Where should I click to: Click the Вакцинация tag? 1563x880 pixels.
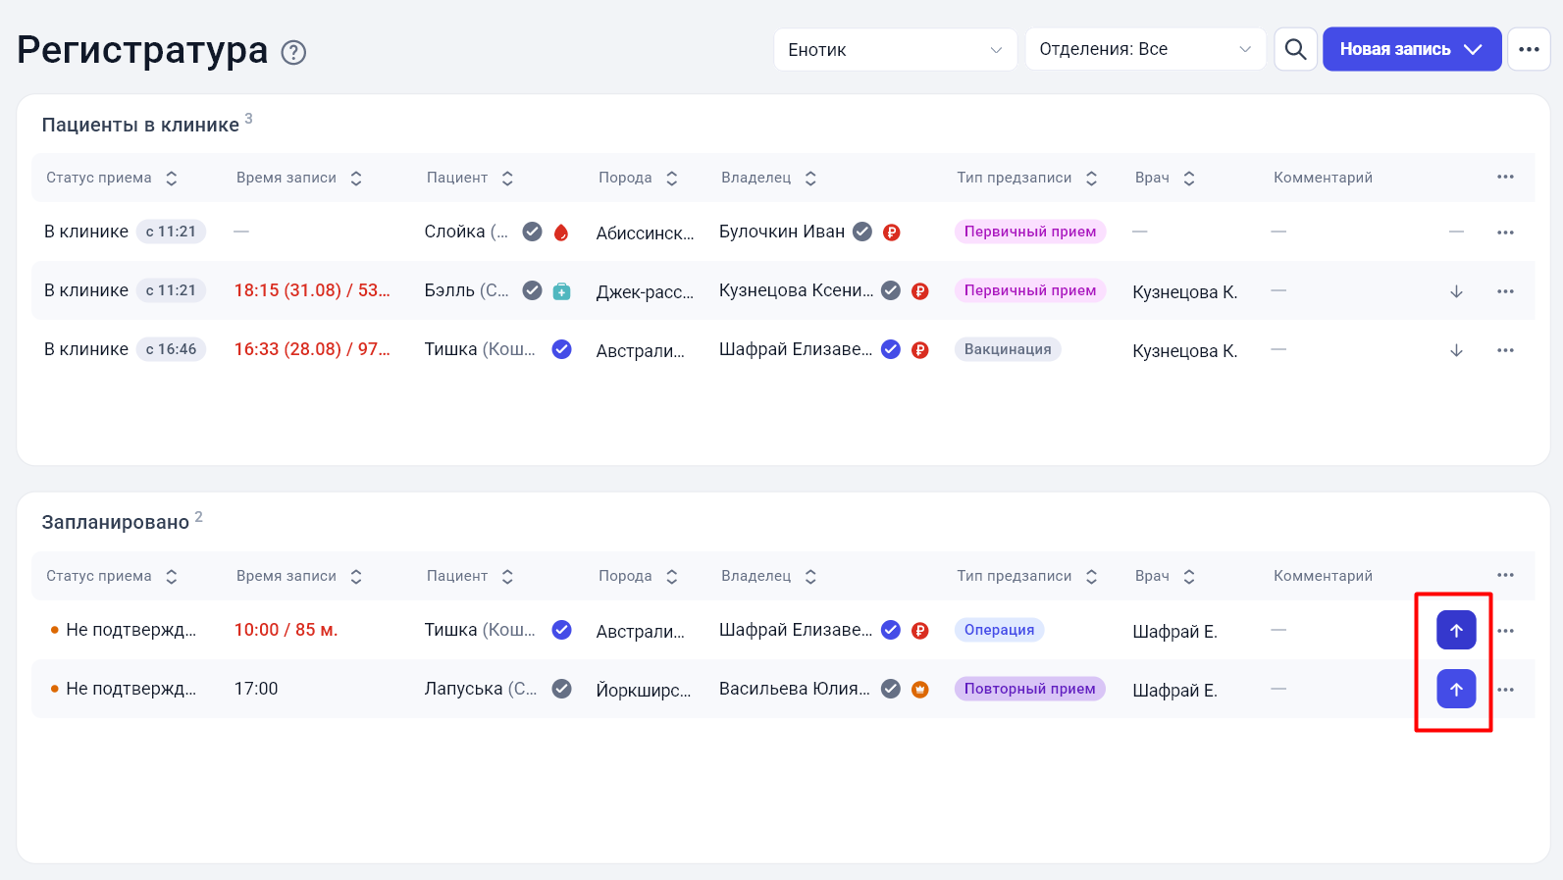tap(1008, 349)
